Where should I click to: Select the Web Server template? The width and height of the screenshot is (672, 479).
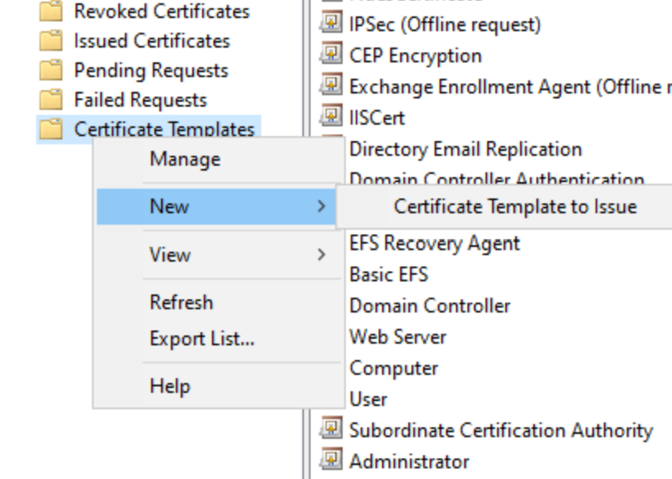398,337
